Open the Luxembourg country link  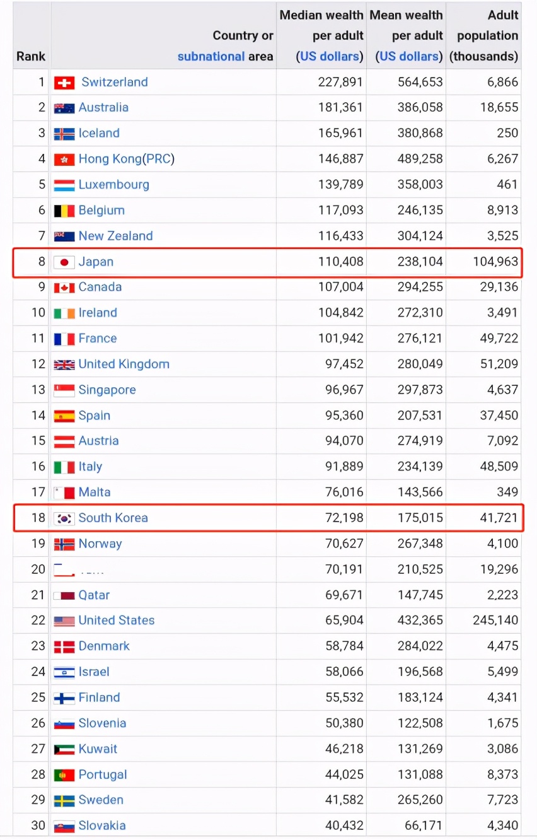(114, 185)
